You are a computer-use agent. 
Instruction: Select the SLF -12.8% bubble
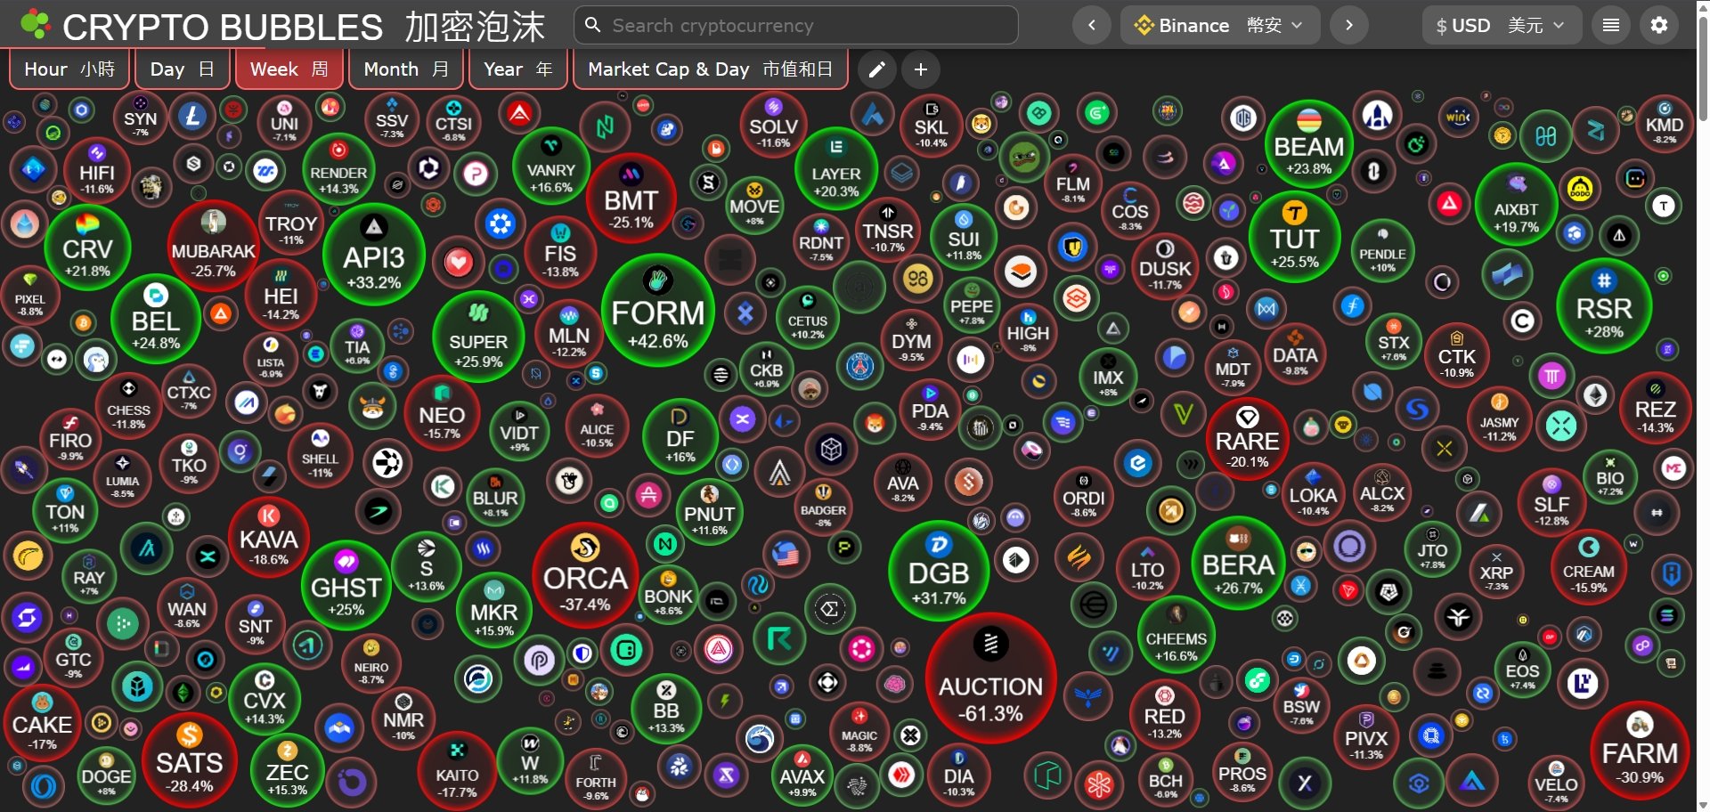coord(1551,502)
